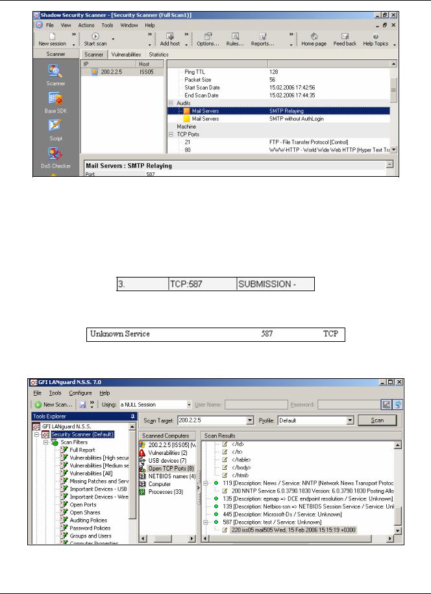Click the Help Topics toolbar icon
Viewport: 431px width, 594px height.
pyautogui.click(x=375, y=36)
